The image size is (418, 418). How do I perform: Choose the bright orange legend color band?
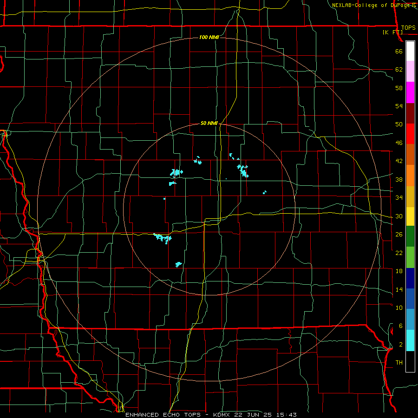[x=410, y=176]
